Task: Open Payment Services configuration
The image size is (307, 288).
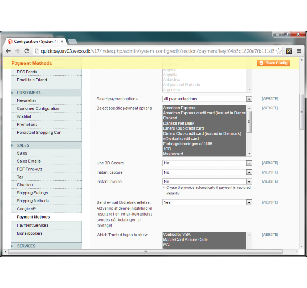Action: click(33, 225)
